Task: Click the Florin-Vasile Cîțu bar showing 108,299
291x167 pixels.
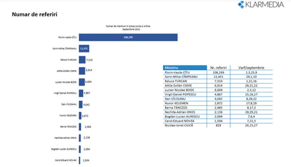Action: pos(128,37)
